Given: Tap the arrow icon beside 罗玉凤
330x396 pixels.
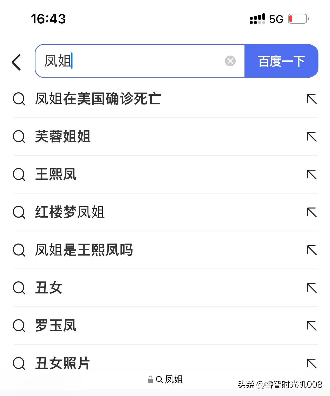Looking at the screenshot, I should coord(312,326).
